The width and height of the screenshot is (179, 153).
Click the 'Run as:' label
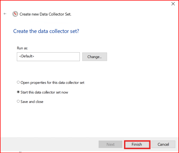coord(22,48)
